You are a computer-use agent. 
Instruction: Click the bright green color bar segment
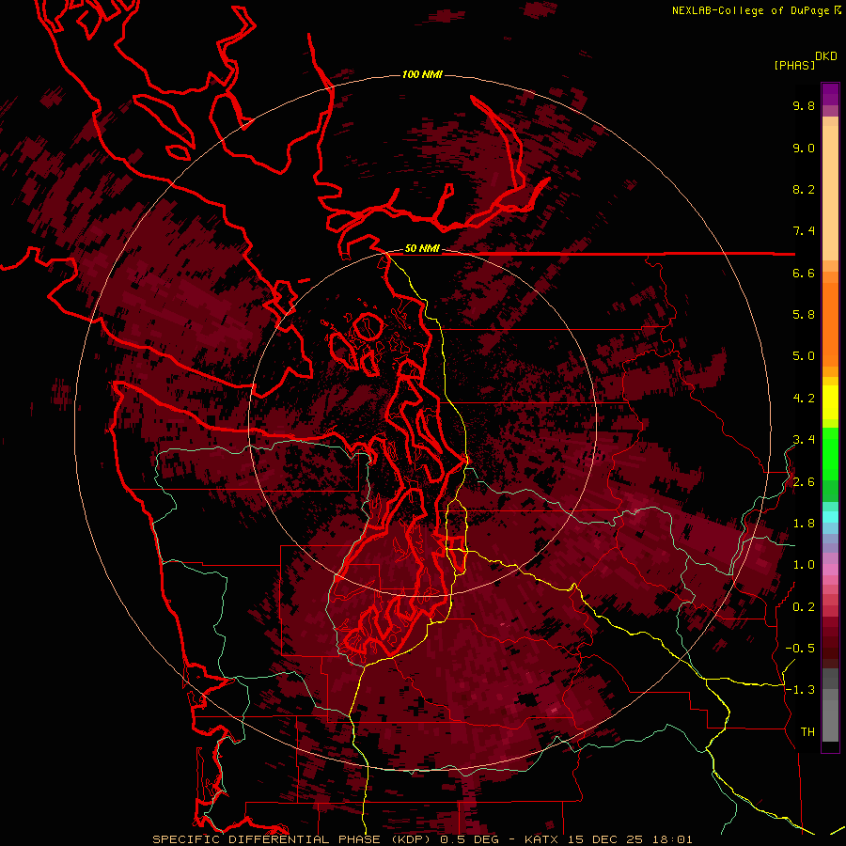point(830,454)
